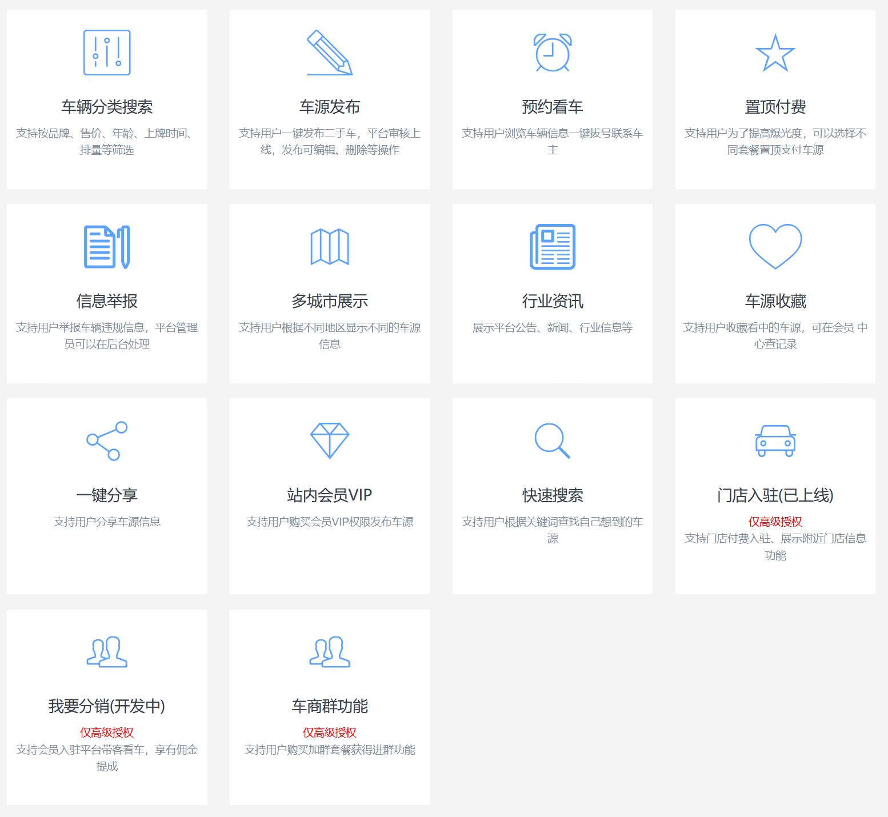Select the red 仅高级授权 label under 门店入驻
Viewport: 888px width, 817px height.
[775, 522]
